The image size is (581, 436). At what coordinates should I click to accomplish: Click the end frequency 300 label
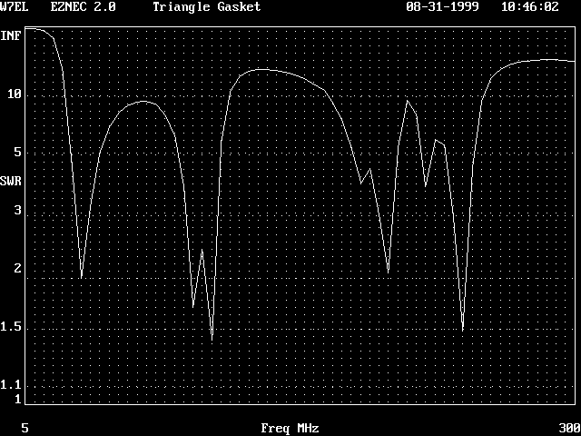pyautogui.click(x=570, y=428)
